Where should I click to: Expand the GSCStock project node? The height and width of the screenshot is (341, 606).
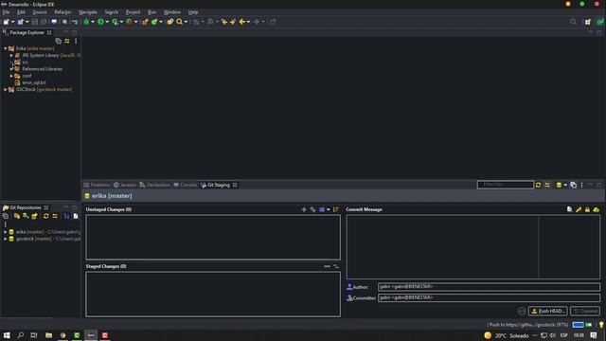click(6, 89)
